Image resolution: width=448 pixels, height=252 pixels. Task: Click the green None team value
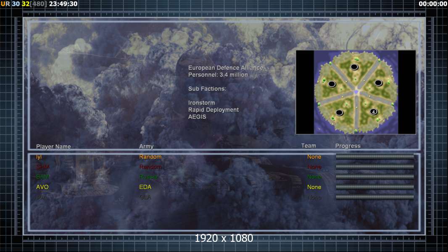tap(314, 177)
